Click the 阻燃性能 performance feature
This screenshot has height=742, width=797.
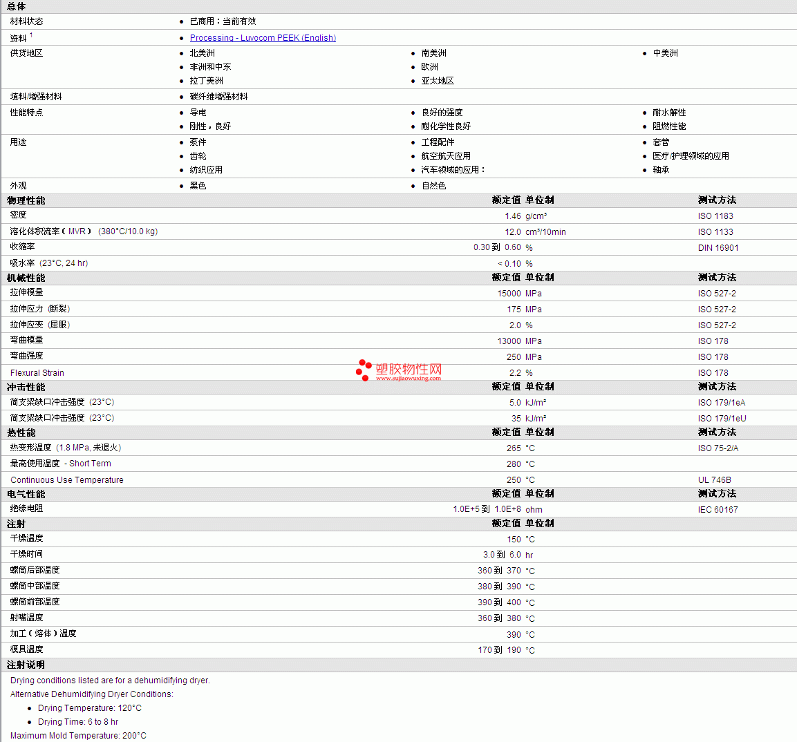[x=669, y=126]
